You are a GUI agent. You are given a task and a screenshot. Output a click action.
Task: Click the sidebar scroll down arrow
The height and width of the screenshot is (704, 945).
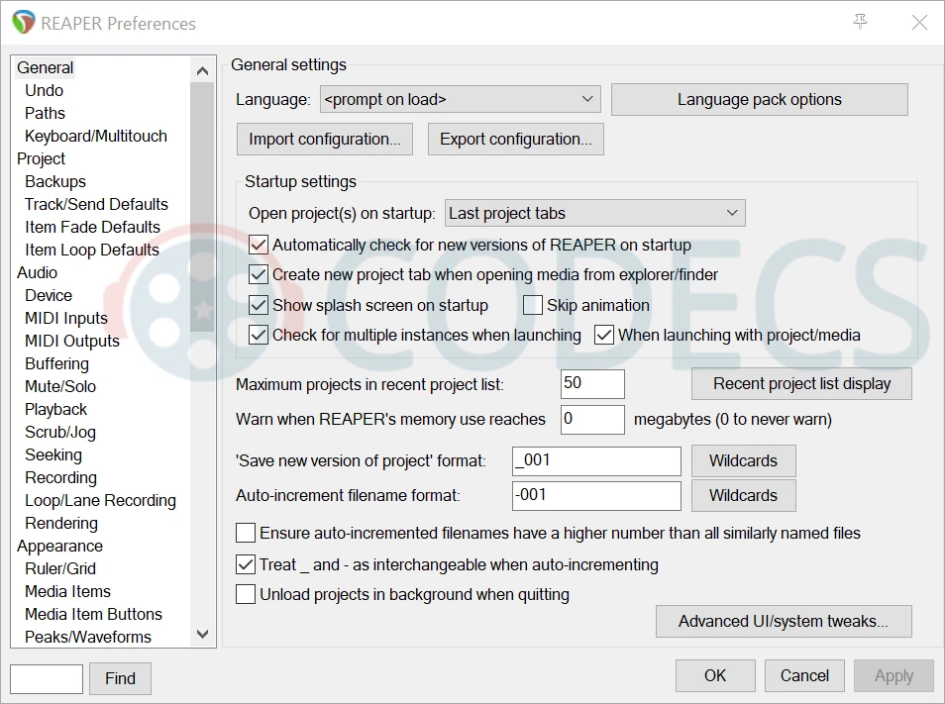click(x=202, y=634)
